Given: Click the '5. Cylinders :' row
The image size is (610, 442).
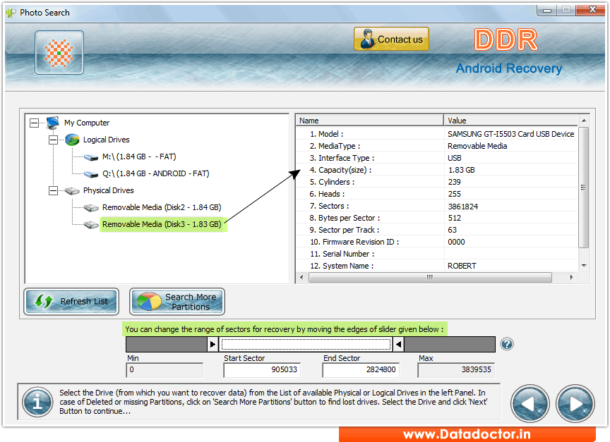Looking at the screenshot, I should click(x=436, y=182).
